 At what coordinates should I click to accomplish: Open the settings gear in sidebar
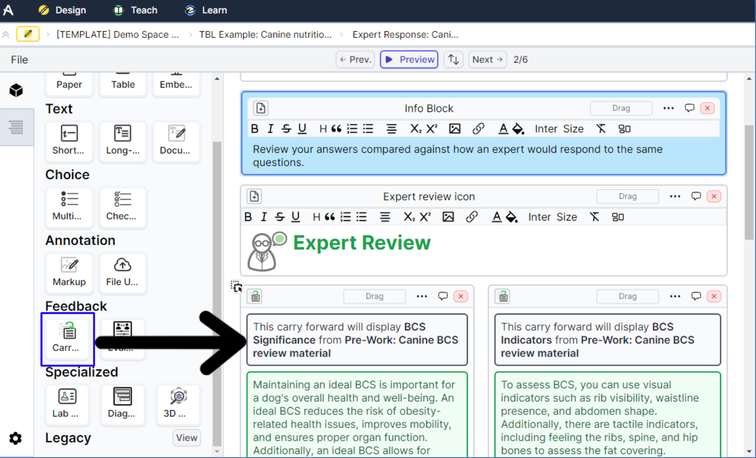(16, 438)
